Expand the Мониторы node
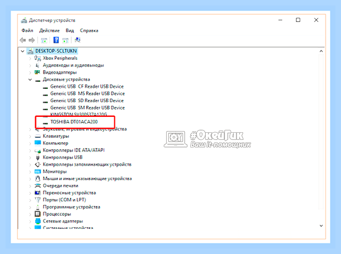 pos(30,172)
